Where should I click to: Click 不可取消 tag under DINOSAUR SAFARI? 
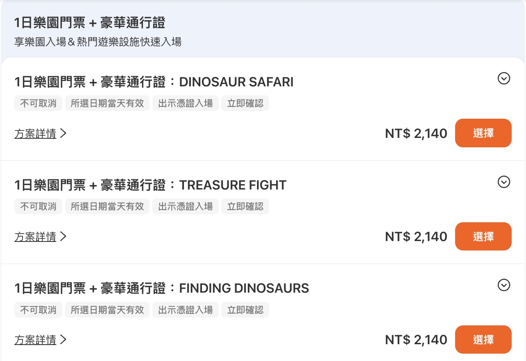pyautogui.click(x=38, y=103)
